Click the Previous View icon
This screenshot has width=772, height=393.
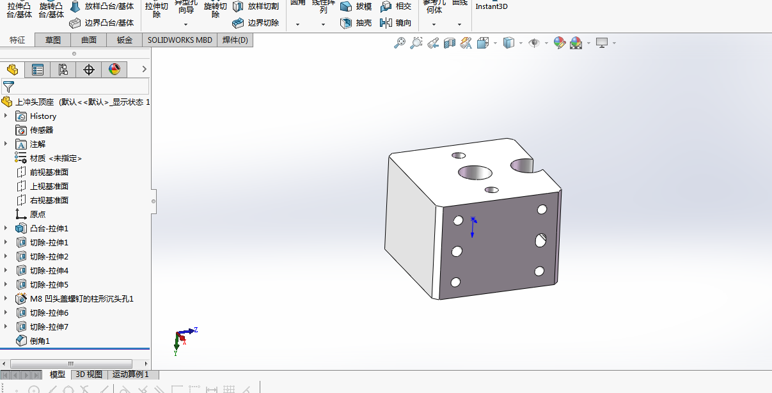coord(433,43)
